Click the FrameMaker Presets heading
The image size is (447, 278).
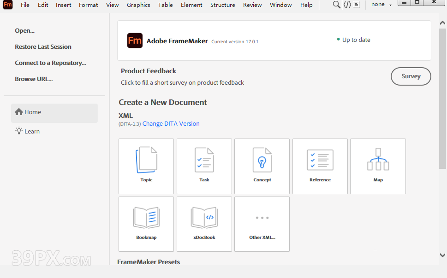click(149, 262)
